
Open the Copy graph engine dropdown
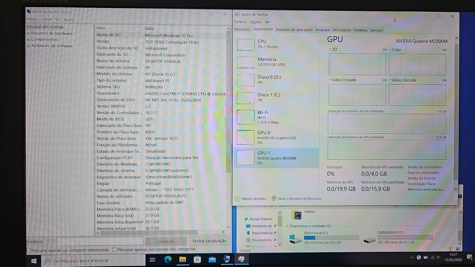pos(390,49)
